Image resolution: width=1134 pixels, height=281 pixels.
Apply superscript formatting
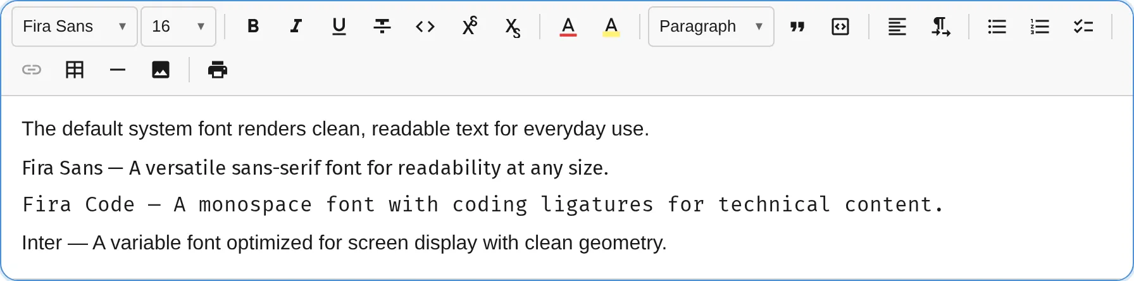pos(469,27)
